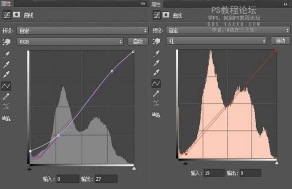Image resolution: width=292 pixels, height=189 pixels.
Task: Toggle the mask icon in right curves panel
Action: [166, 15]
